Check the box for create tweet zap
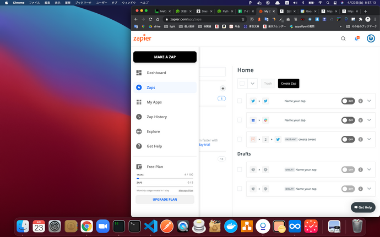 [240, 140]
